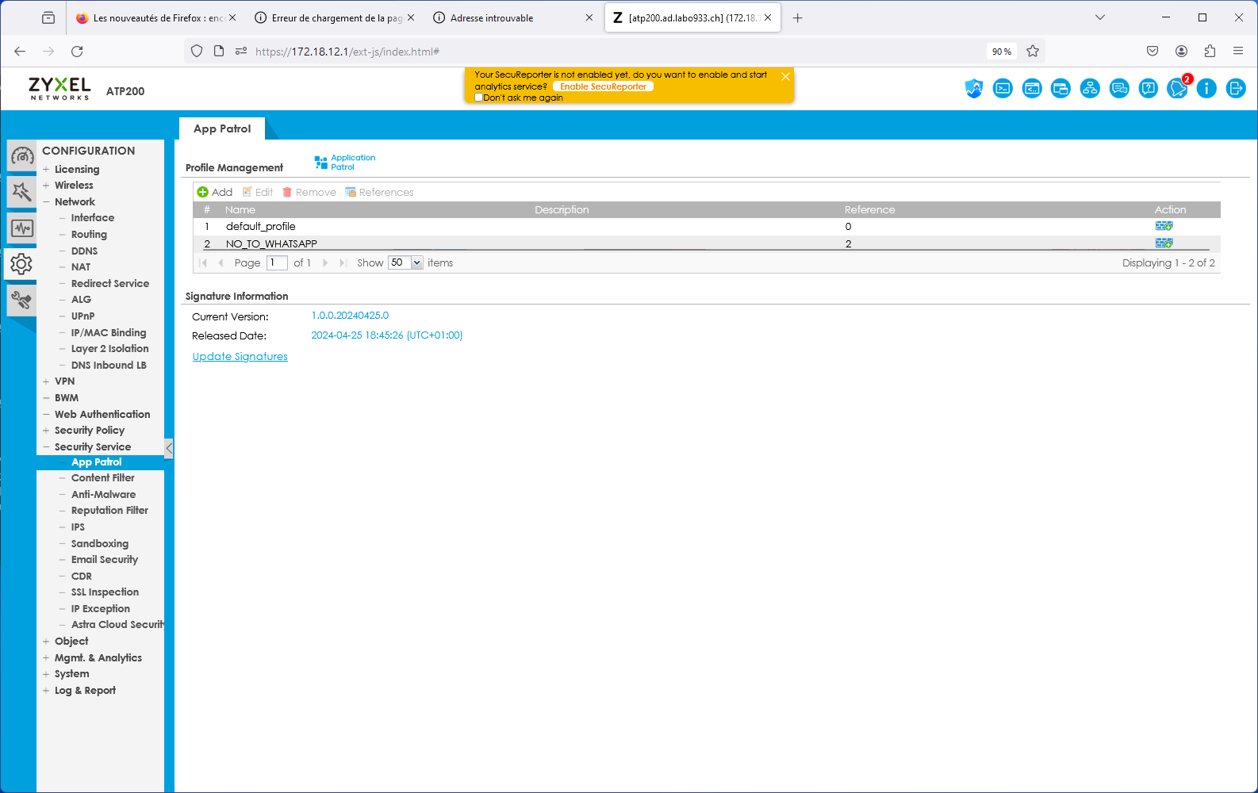The height and width of the screenshot is (793, 1258).
Task: Open the maintenance tools sidebar icon
Action: 21,301
